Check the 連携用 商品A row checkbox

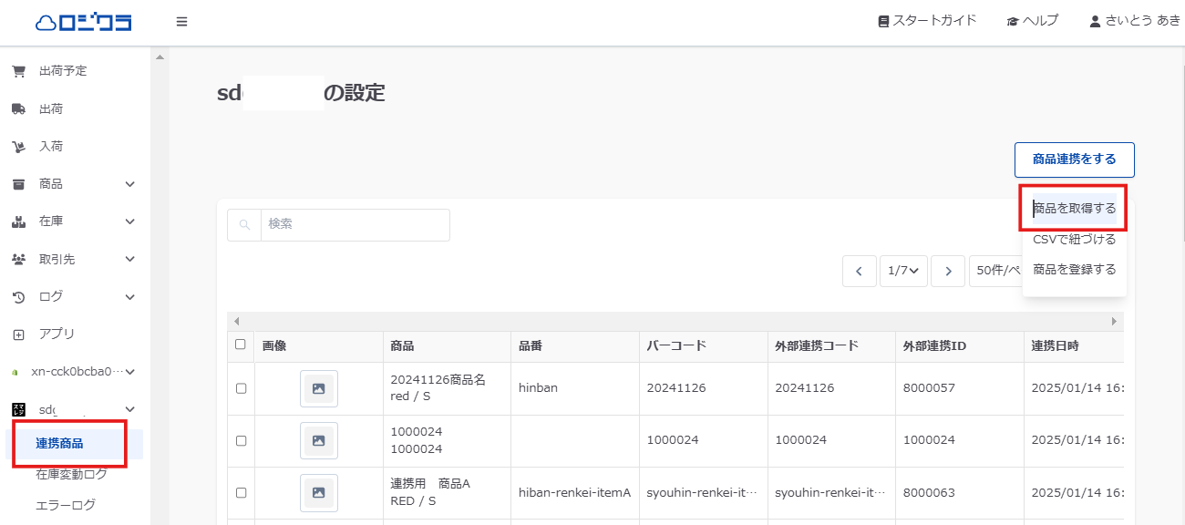tap(241, 492)
